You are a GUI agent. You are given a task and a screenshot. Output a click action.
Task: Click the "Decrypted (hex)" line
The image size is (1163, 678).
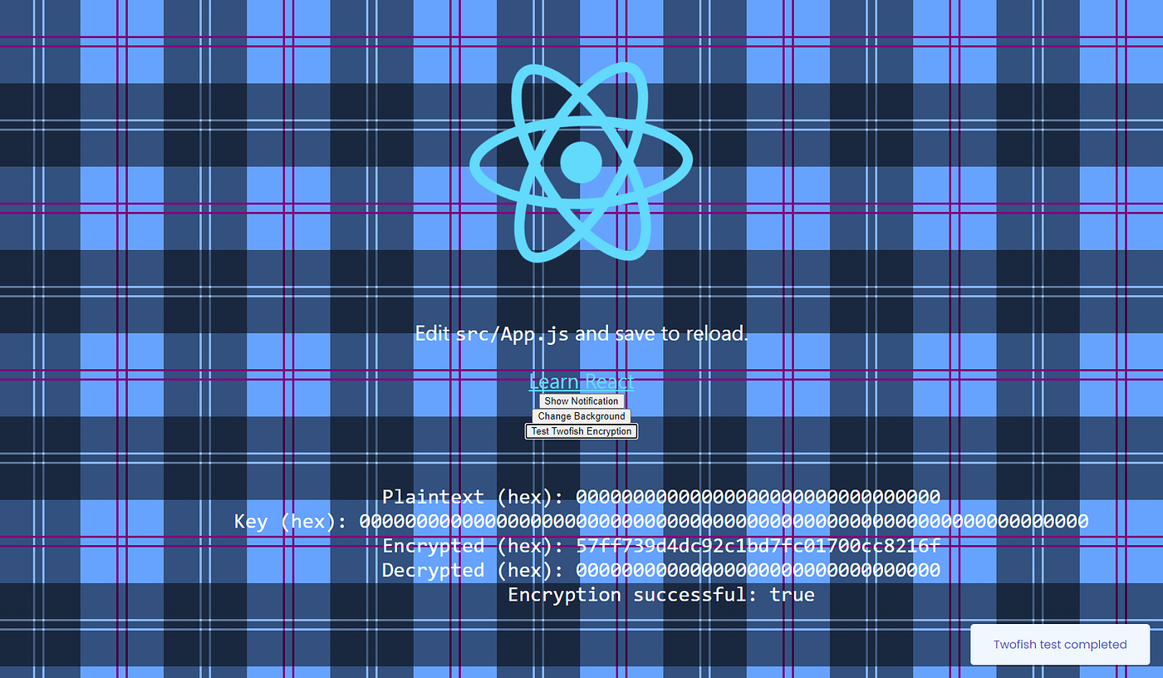pyautogui.click(x=661, y=570)
